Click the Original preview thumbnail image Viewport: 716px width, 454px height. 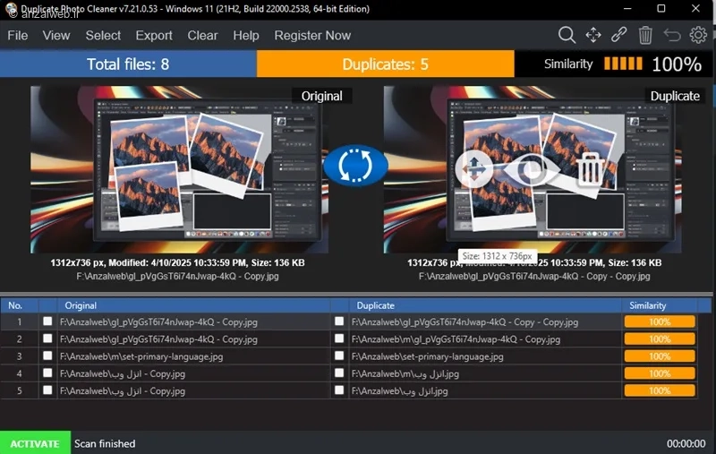click(179, 169)
